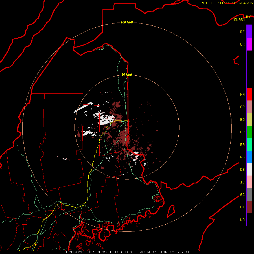Click the BI legend label

click(242, 207)
